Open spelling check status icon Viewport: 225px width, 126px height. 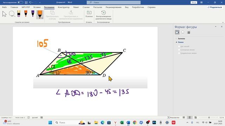tap(28, 118)
